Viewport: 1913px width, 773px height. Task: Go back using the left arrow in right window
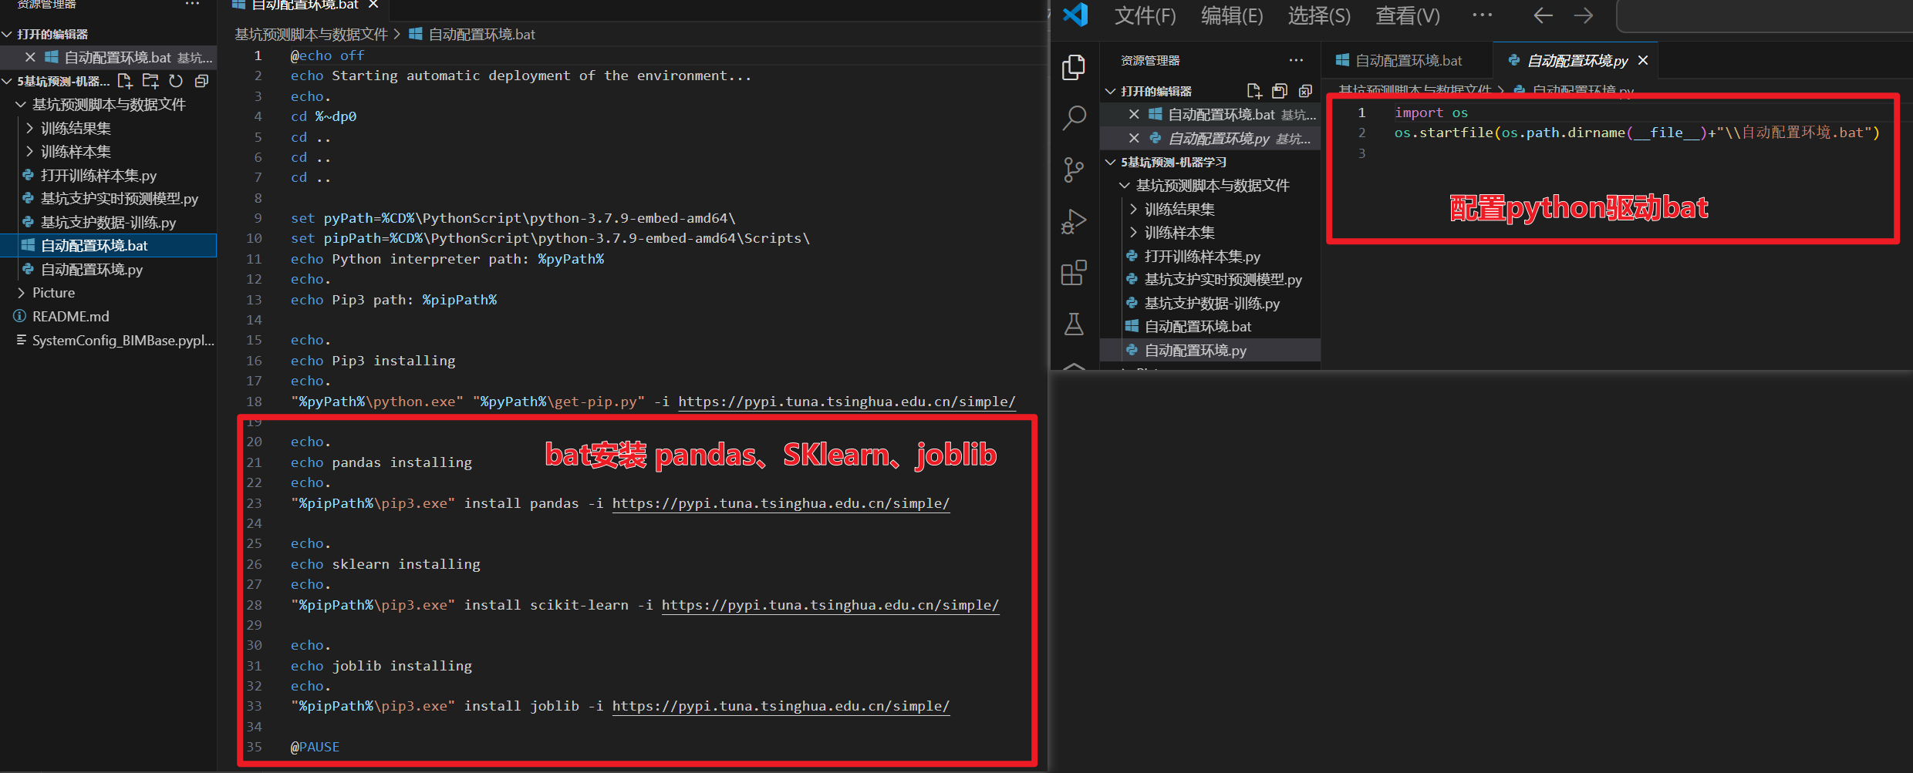coord(1543,15)
